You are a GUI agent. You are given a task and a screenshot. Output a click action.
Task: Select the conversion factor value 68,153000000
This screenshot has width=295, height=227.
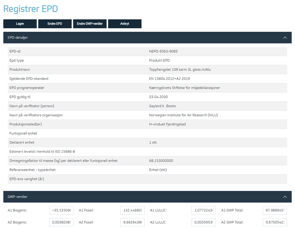pos(161,161)
